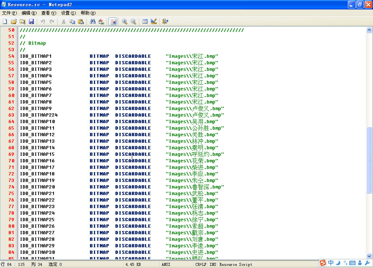Click Resource Script scheme in status bar

(x=236, y=264)
